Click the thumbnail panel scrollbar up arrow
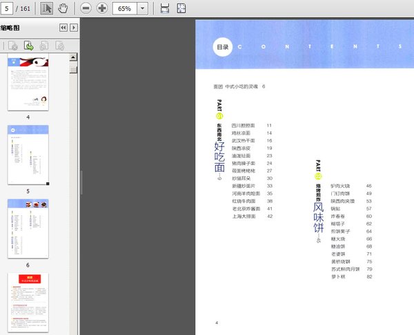Image resolution: width=414 pixels, height=335 pixels. (x=73, y=58)
